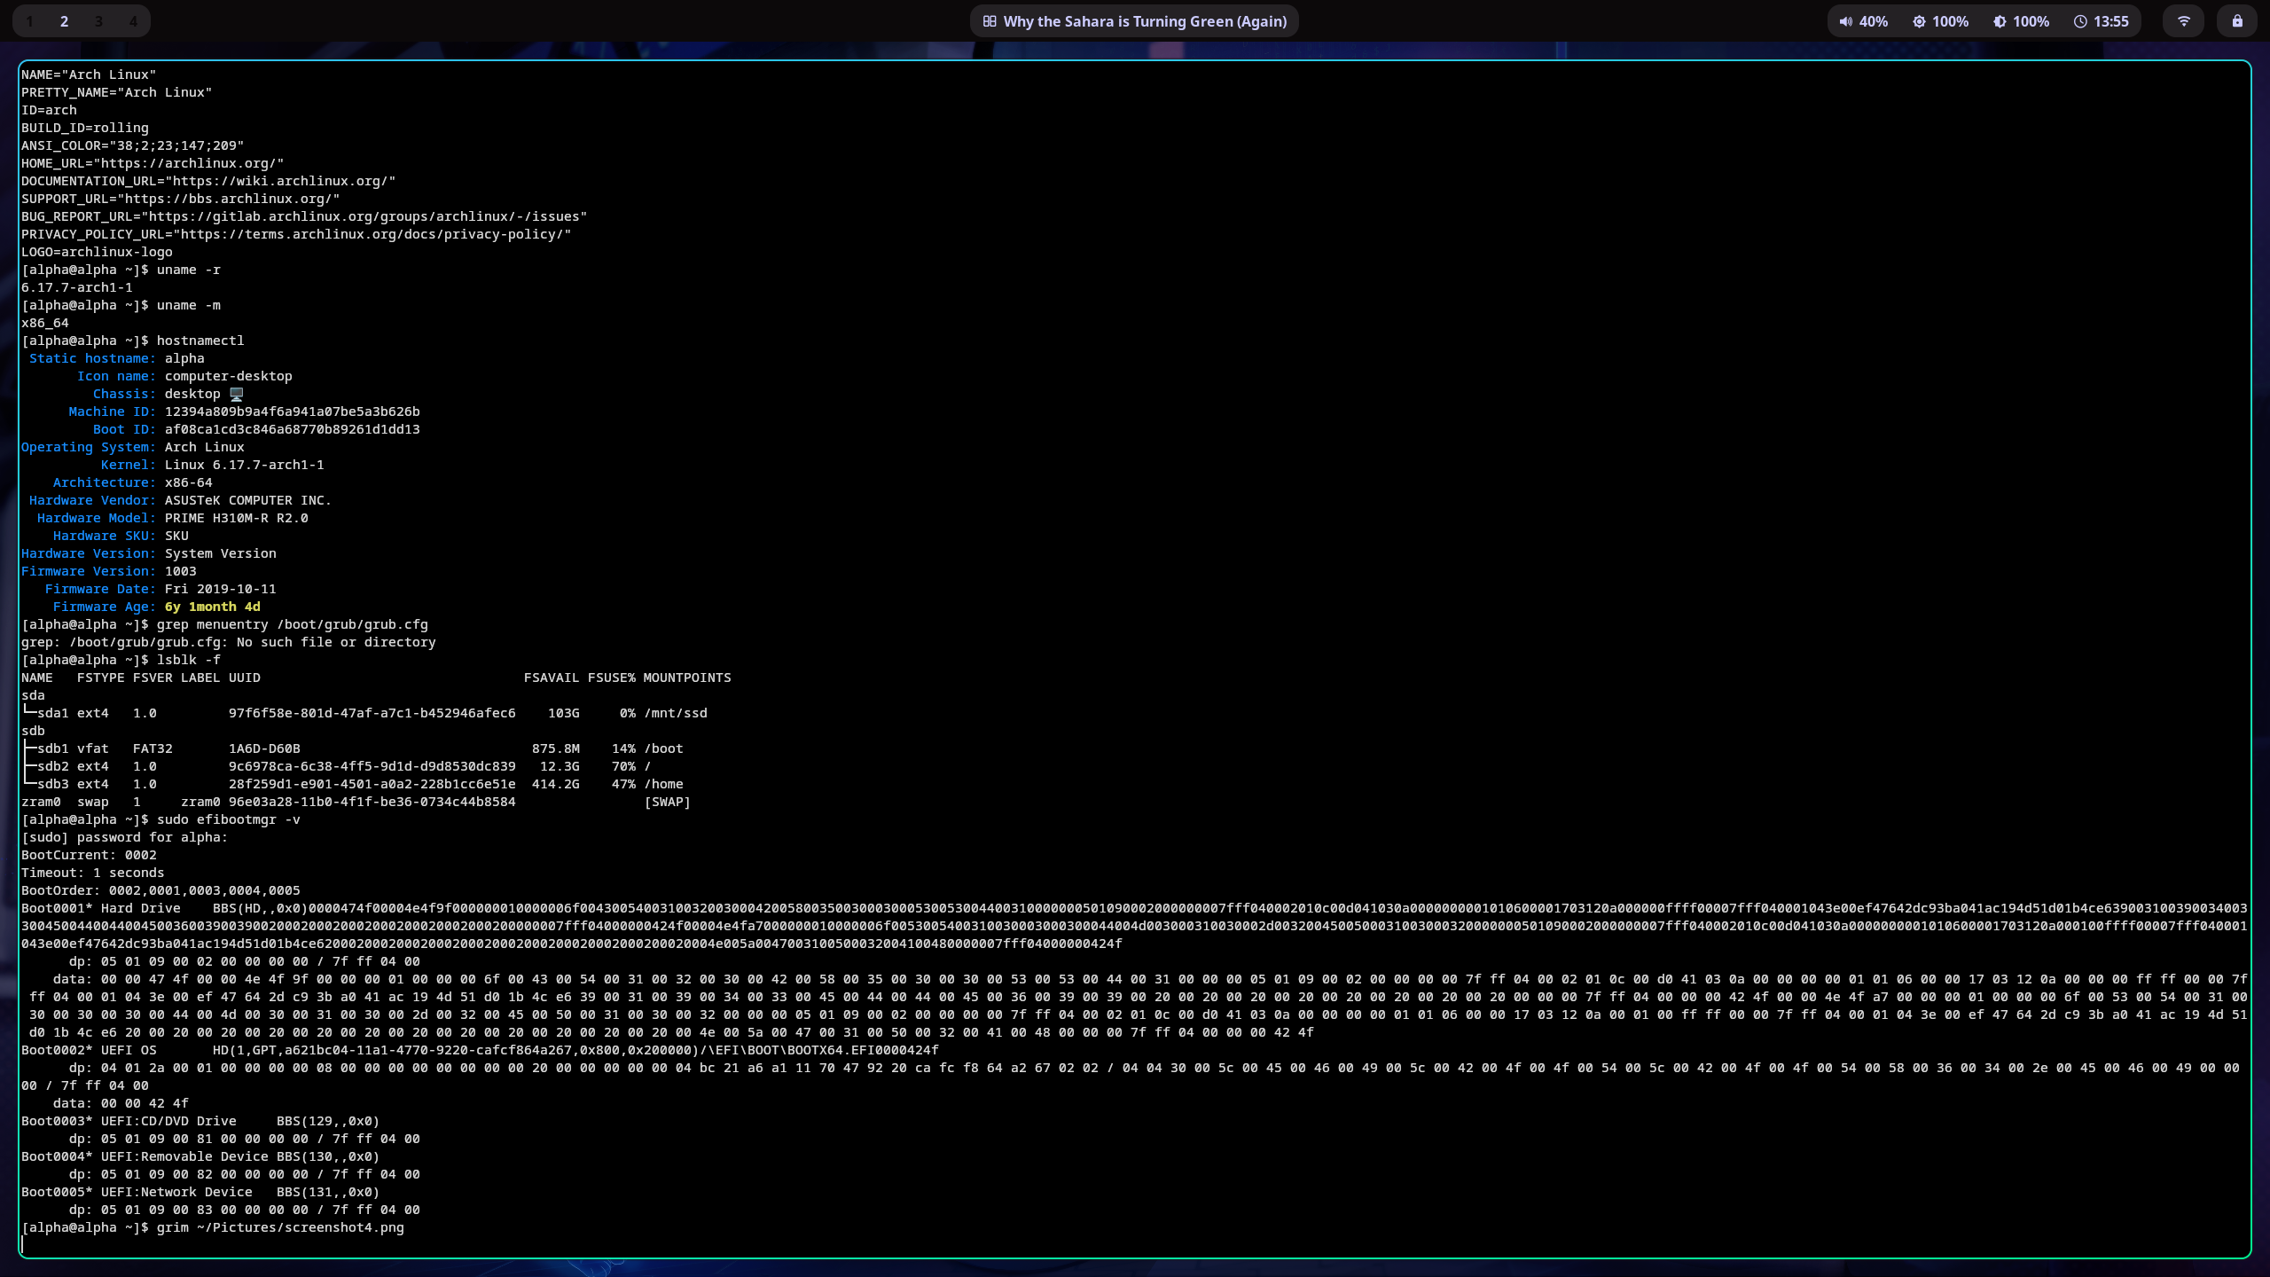Click the half-filled contrast icon
The image size is (2270, 1277).
coord(2000,21)
